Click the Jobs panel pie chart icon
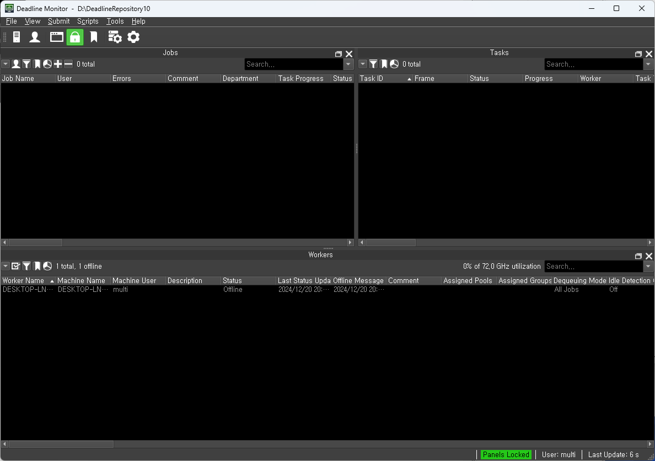This screenshot has height=461, width=655. tap(47, 64)
